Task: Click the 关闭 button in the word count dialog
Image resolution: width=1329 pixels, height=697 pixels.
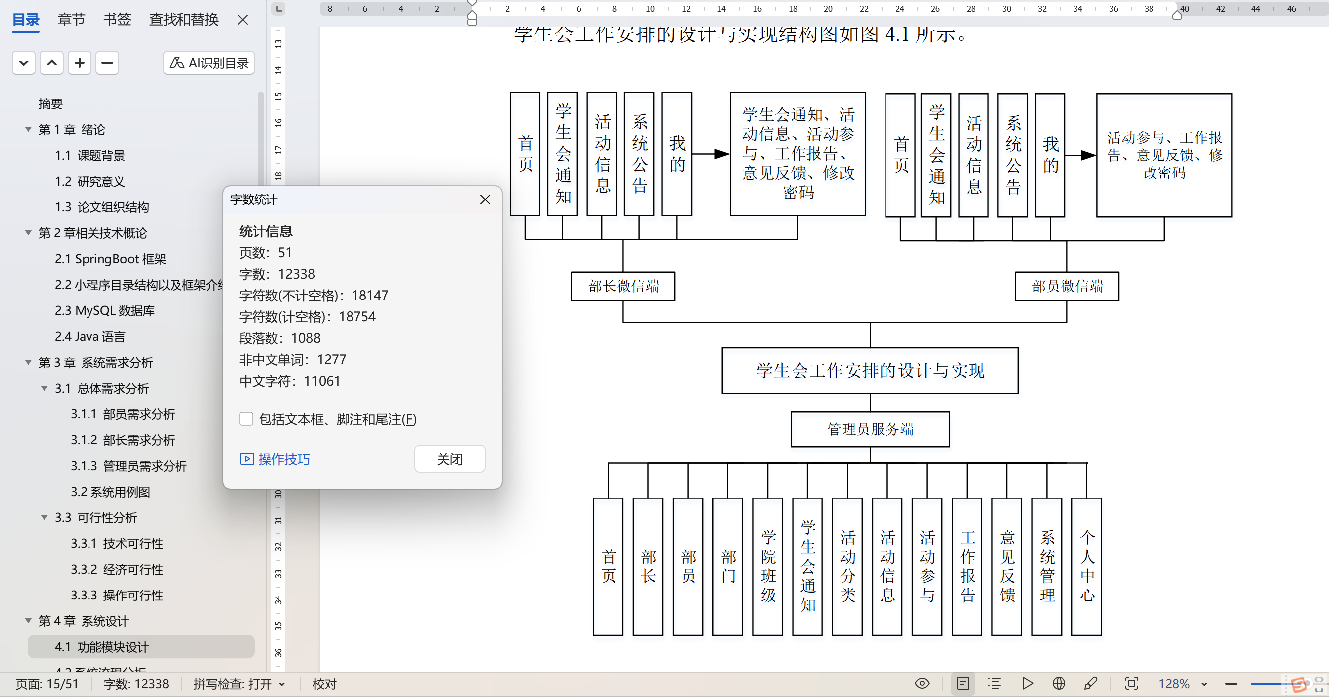Action: click(449, 459)
